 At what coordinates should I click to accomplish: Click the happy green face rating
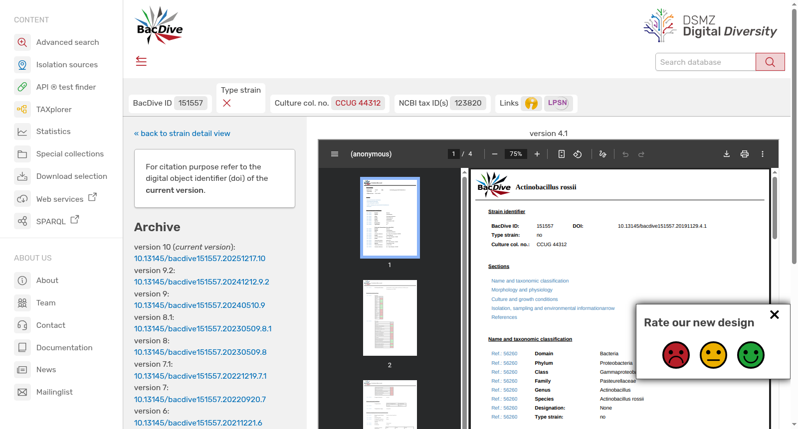click(751, 355)
